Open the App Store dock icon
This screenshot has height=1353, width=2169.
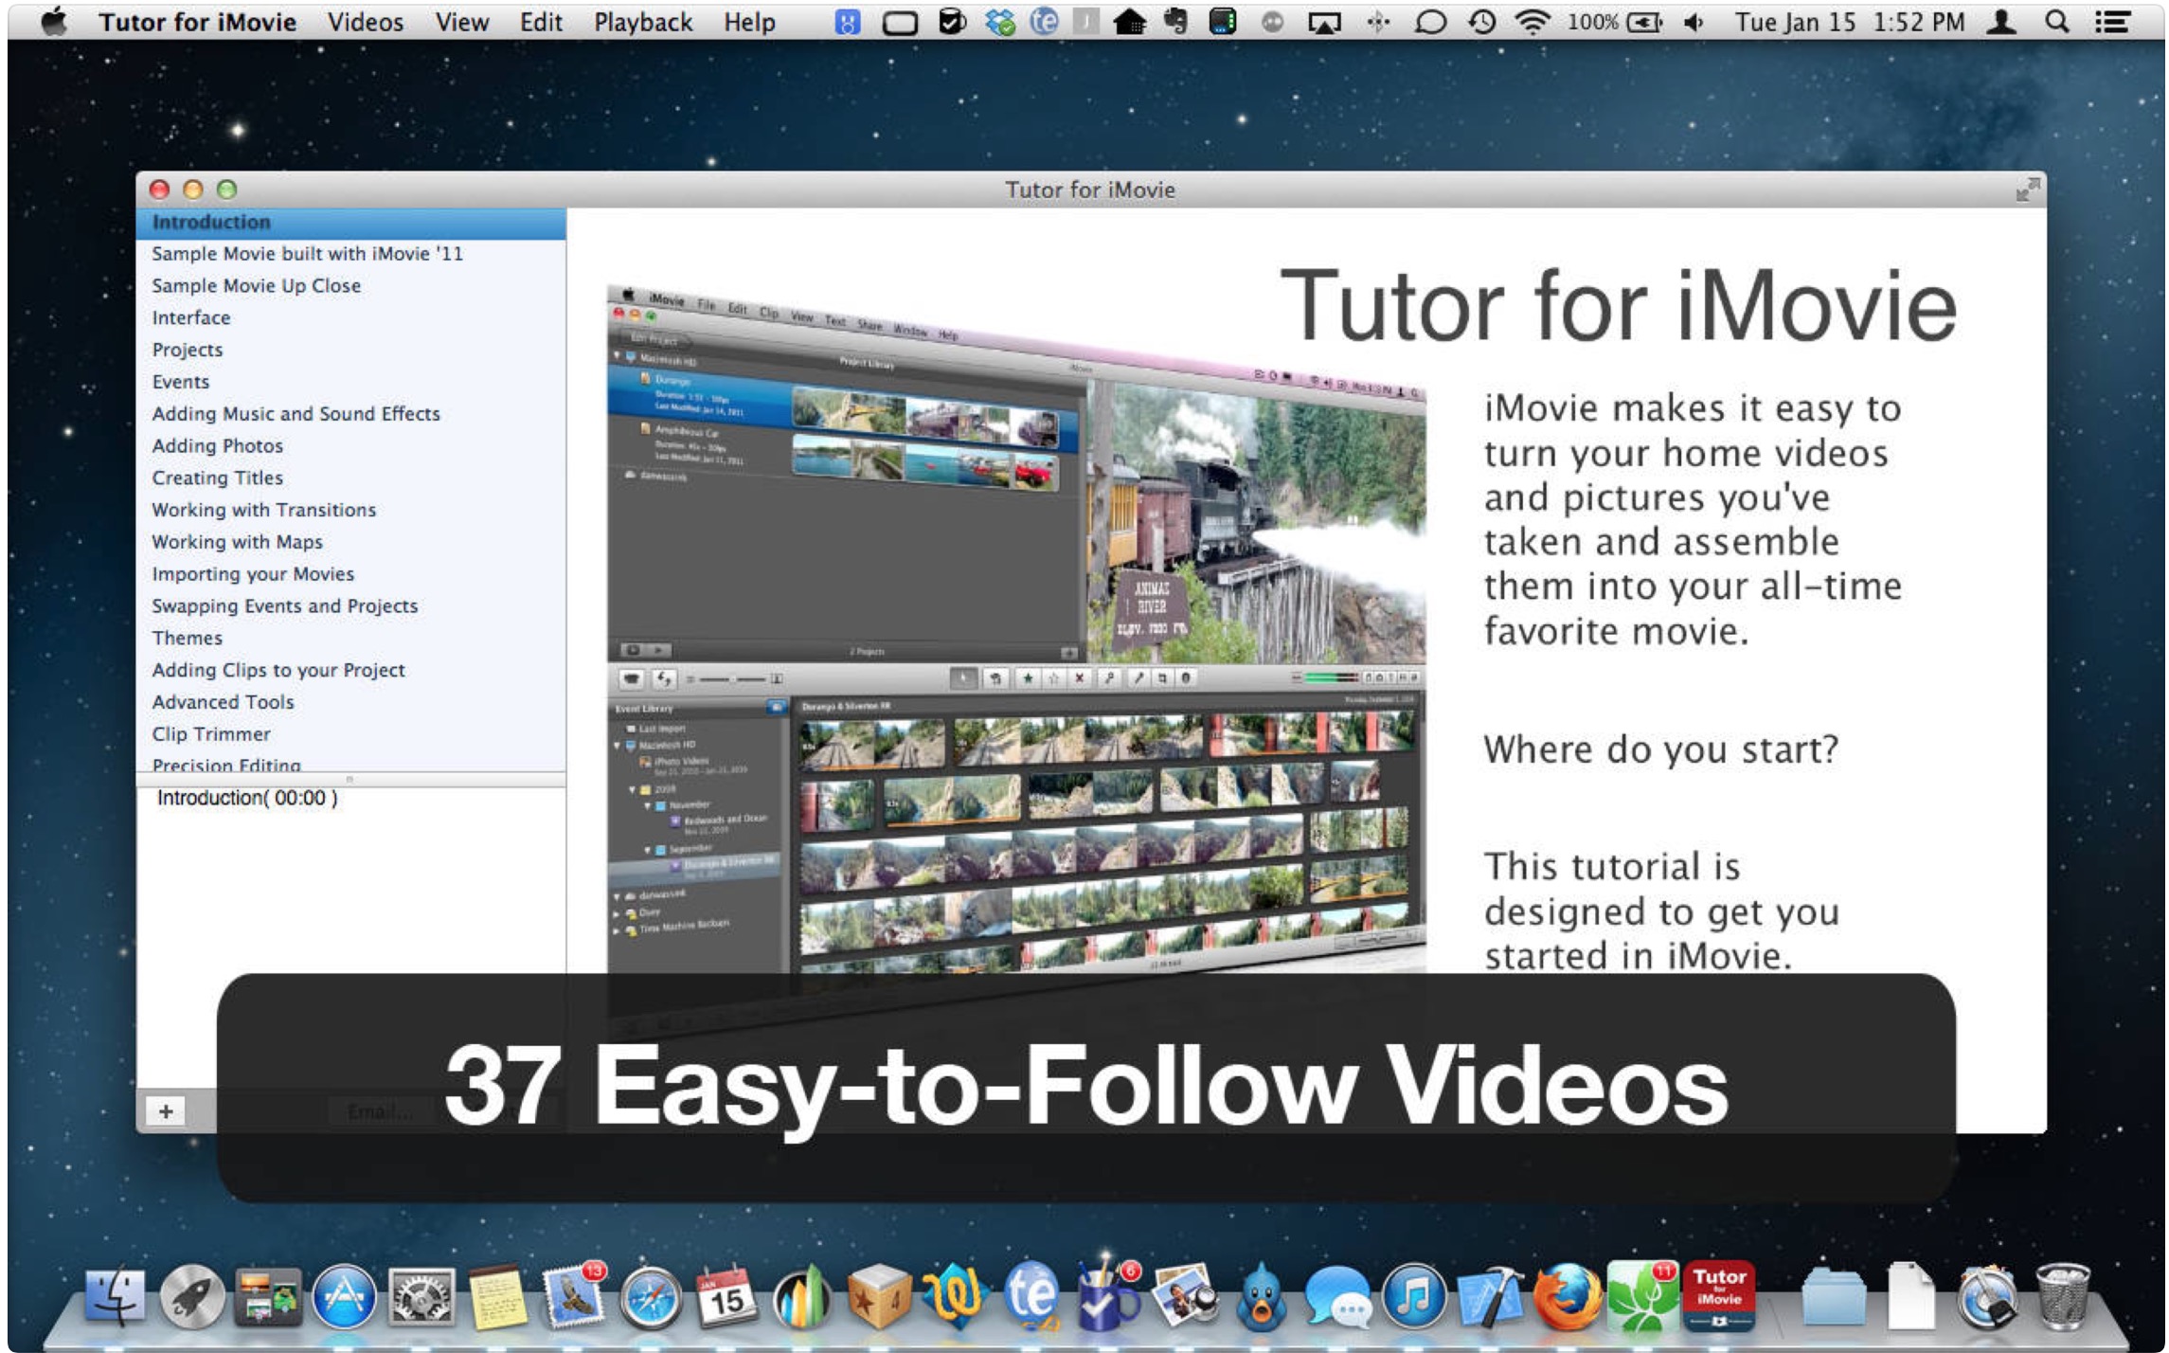click(344, 1297)
